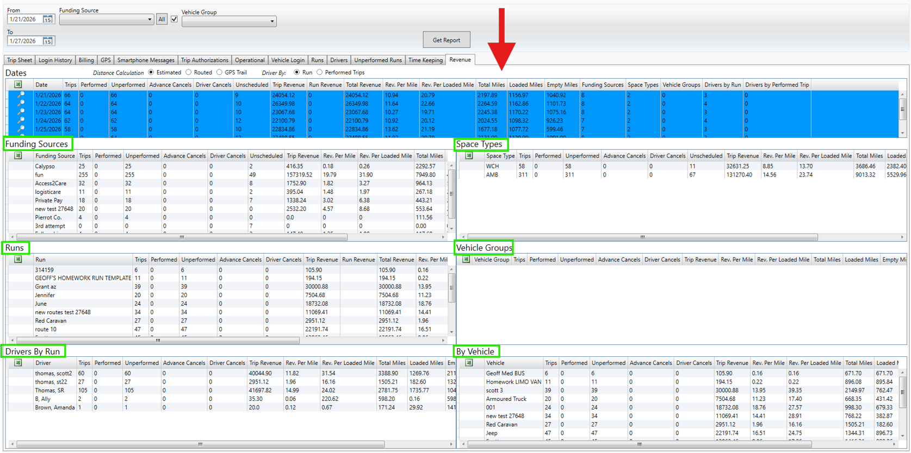The image size is (911, 453).
Task: Sort Dates grid by Total Revenue column
Action: tap(363, 85)
